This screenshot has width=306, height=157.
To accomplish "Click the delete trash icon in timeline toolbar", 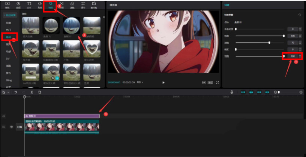I will click(x=40, y=92).
